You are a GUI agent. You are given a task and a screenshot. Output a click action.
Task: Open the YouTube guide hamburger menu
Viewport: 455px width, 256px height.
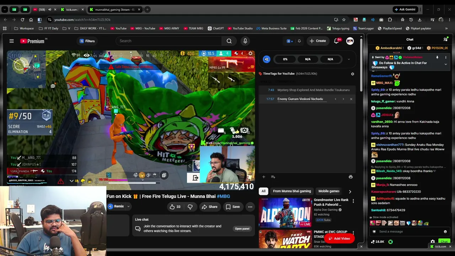(x=11, y=41)
